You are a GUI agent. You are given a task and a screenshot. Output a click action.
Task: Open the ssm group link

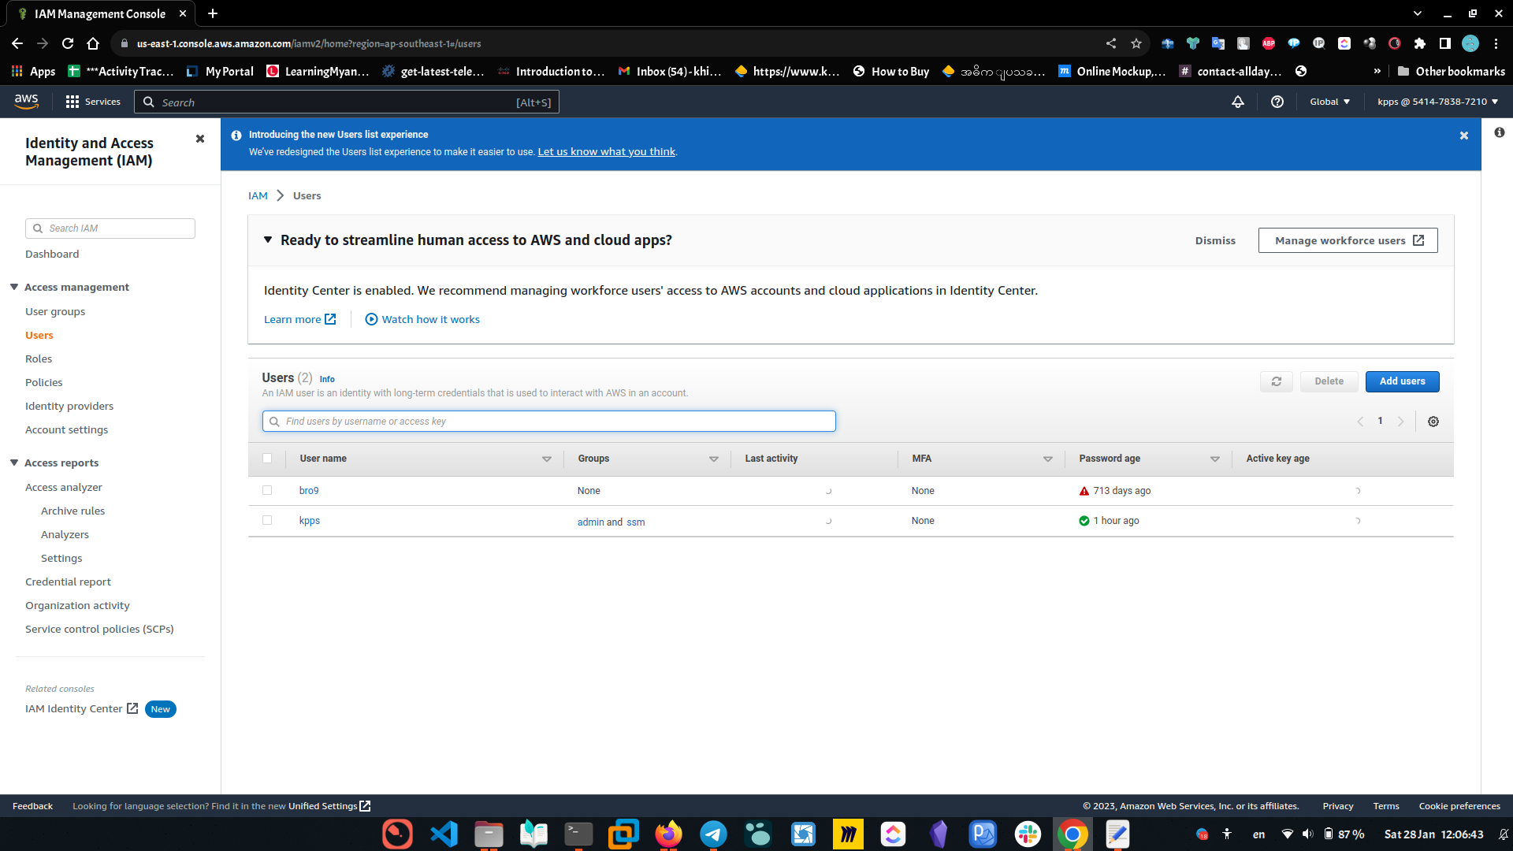(636, 522)
